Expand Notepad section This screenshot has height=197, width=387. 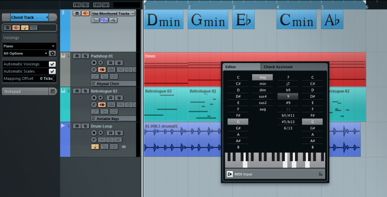25,91
